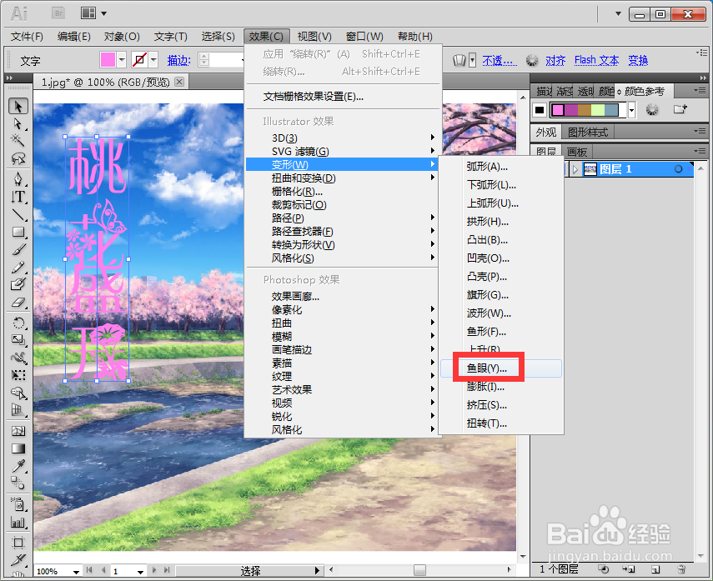Open the 文件(F) menu

27,37
